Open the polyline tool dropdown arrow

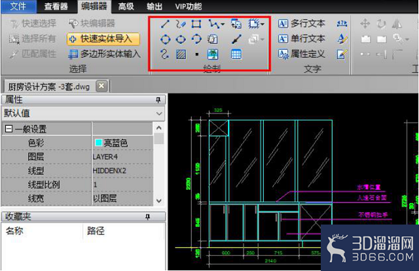click(x=223, y=24)
